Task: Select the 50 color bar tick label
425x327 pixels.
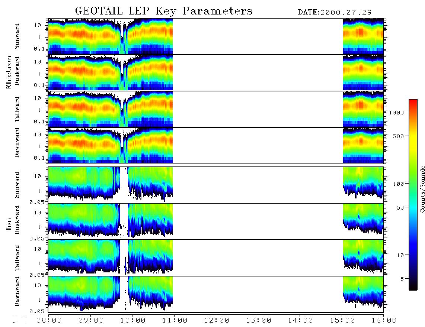Action: pyautogui.click(x=400, y=208)
